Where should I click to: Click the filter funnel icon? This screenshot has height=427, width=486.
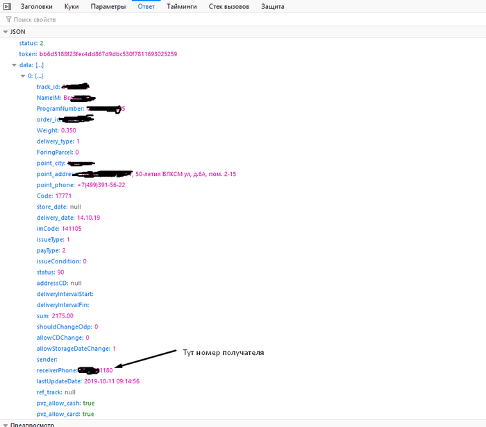coord(8,20)
